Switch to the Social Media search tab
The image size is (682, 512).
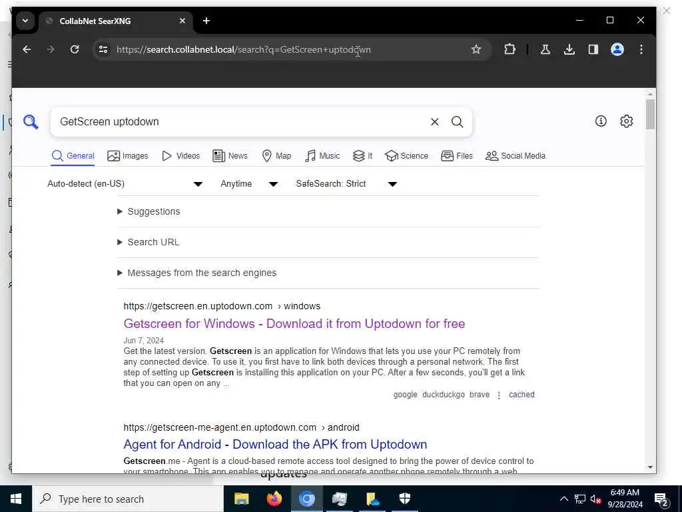coord(515,156)
